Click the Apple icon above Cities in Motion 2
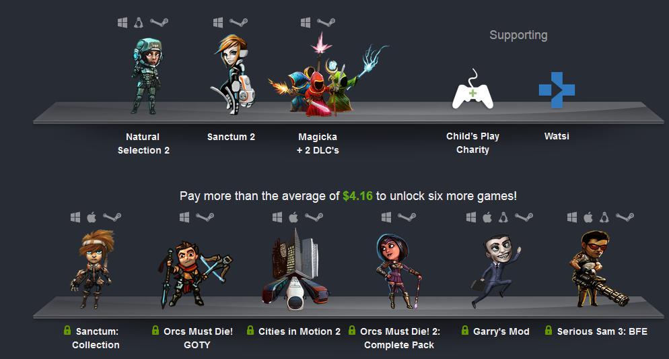This screenshot has width=669, height=359. click(x=293, y=218)
